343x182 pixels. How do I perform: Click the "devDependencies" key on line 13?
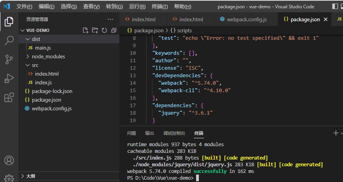(x=178, y=76)
